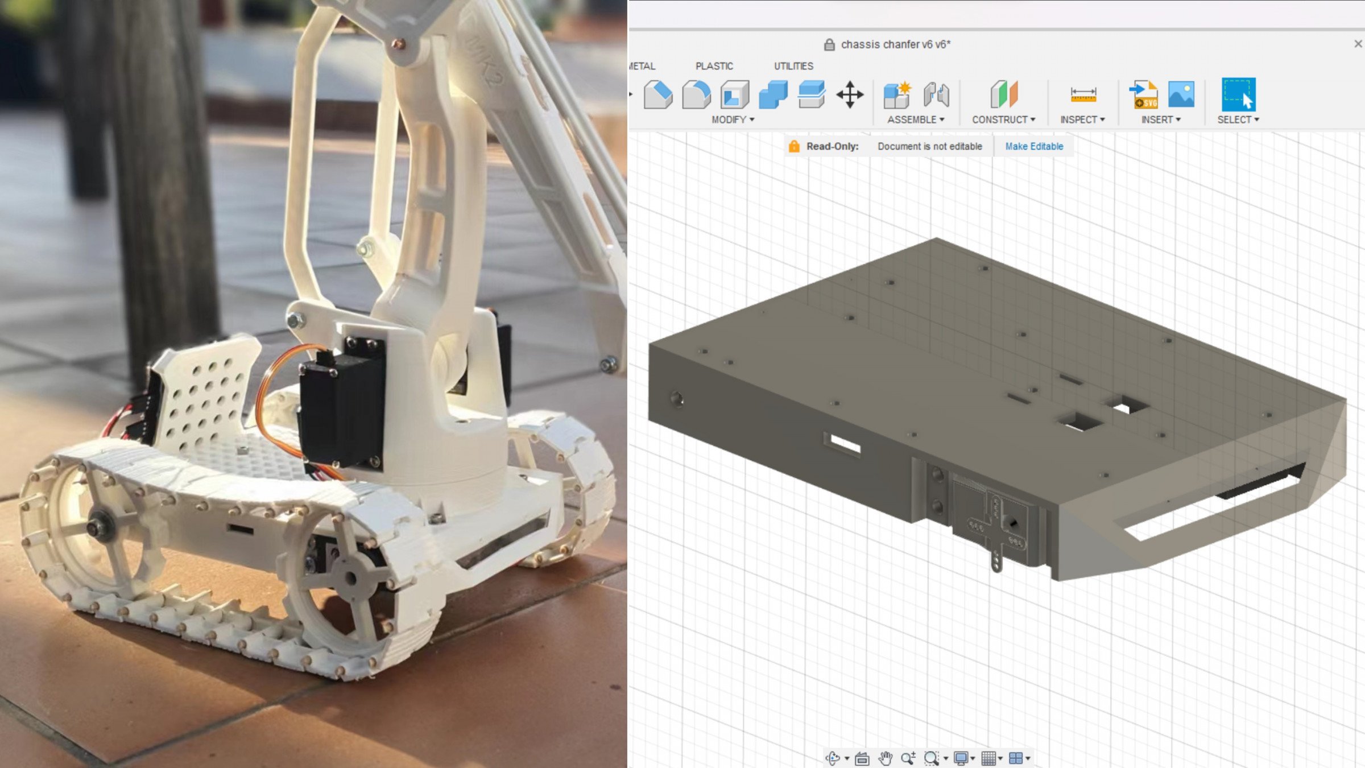The width and height of the screenshot is (1365, 768).
Task: Expand the Orbit type dropdown arrow
Action: tap(847, 758)
